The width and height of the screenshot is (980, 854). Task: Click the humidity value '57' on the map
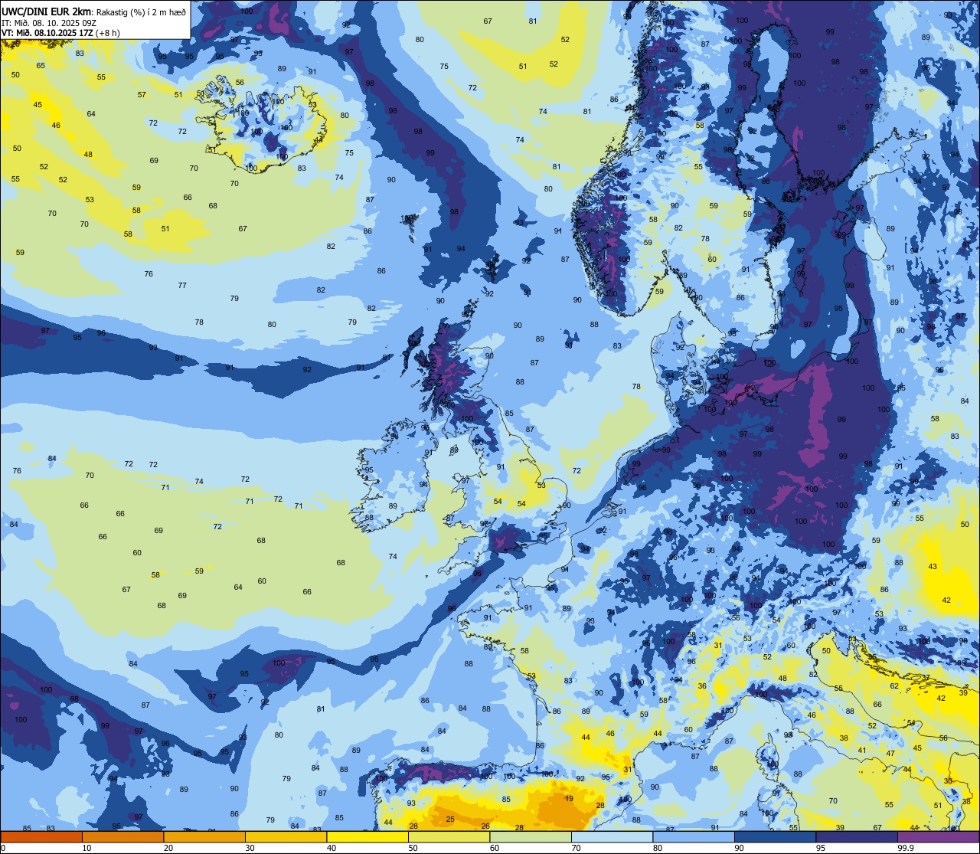142,94
